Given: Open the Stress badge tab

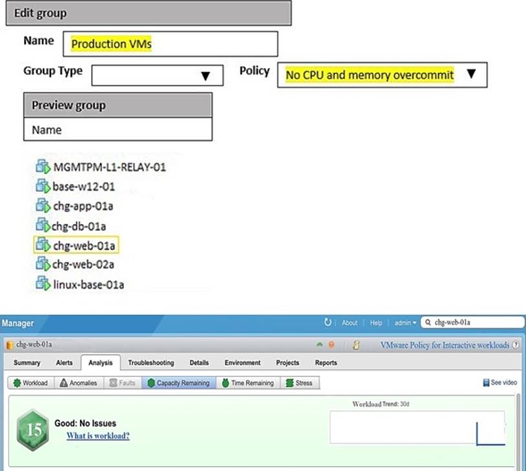Looking at the screenshot, I should click(300, 383).
